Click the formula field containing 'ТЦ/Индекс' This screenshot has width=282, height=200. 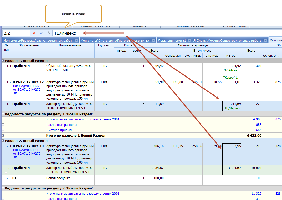point(167,33)
